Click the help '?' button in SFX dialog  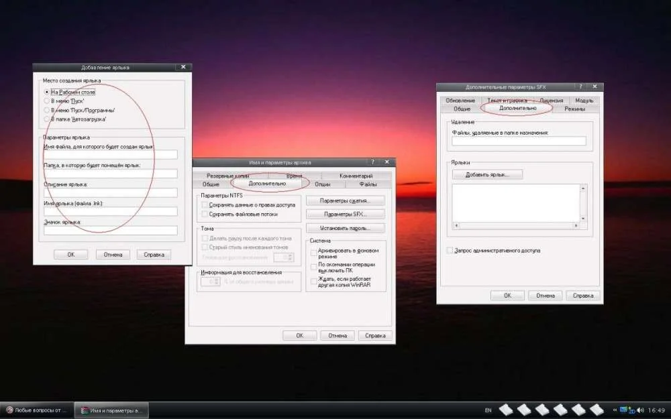click(580, 87)
